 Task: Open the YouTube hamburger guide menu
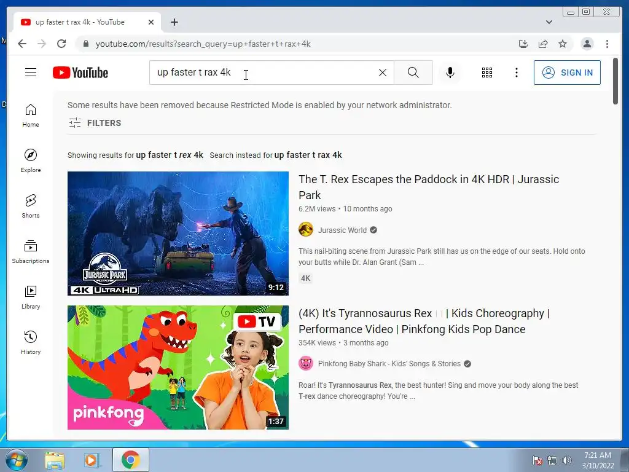click(31, 73)
